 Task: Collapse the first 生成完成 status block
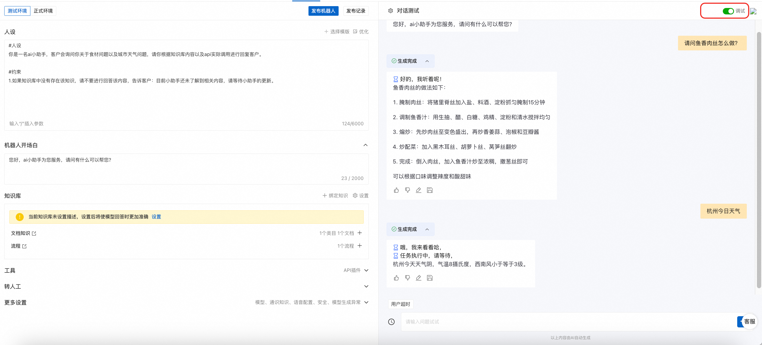[427, 61]
